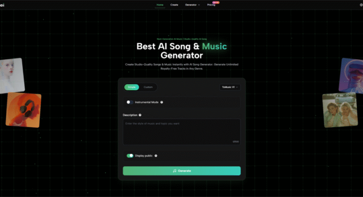Click the site logo in the header
This screenshot has height=197, width=363.
coord(2,5)
